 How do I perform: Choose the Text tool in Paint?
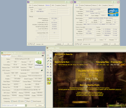click(51, 67)
